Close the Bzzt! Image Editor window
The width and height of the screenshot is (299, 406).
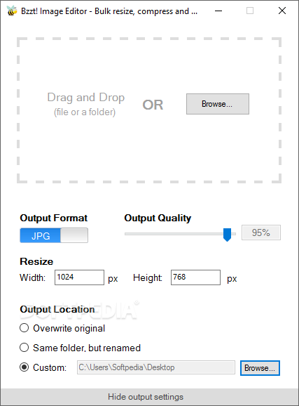pos(282,11)
